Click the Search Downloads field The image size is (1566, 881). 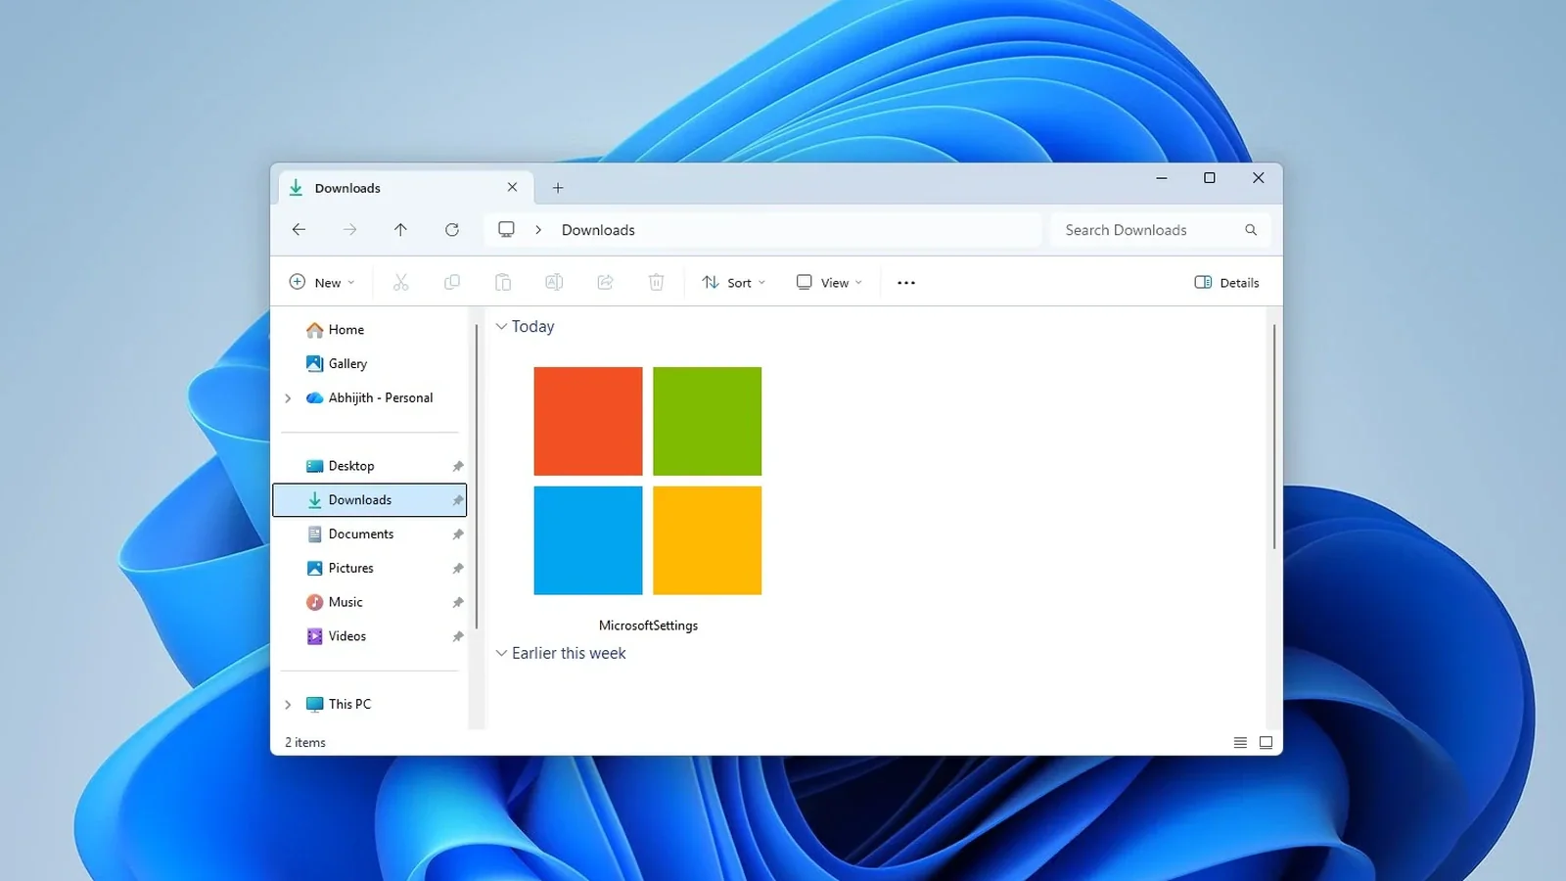pyautogui.click(x=1160, y=230)
